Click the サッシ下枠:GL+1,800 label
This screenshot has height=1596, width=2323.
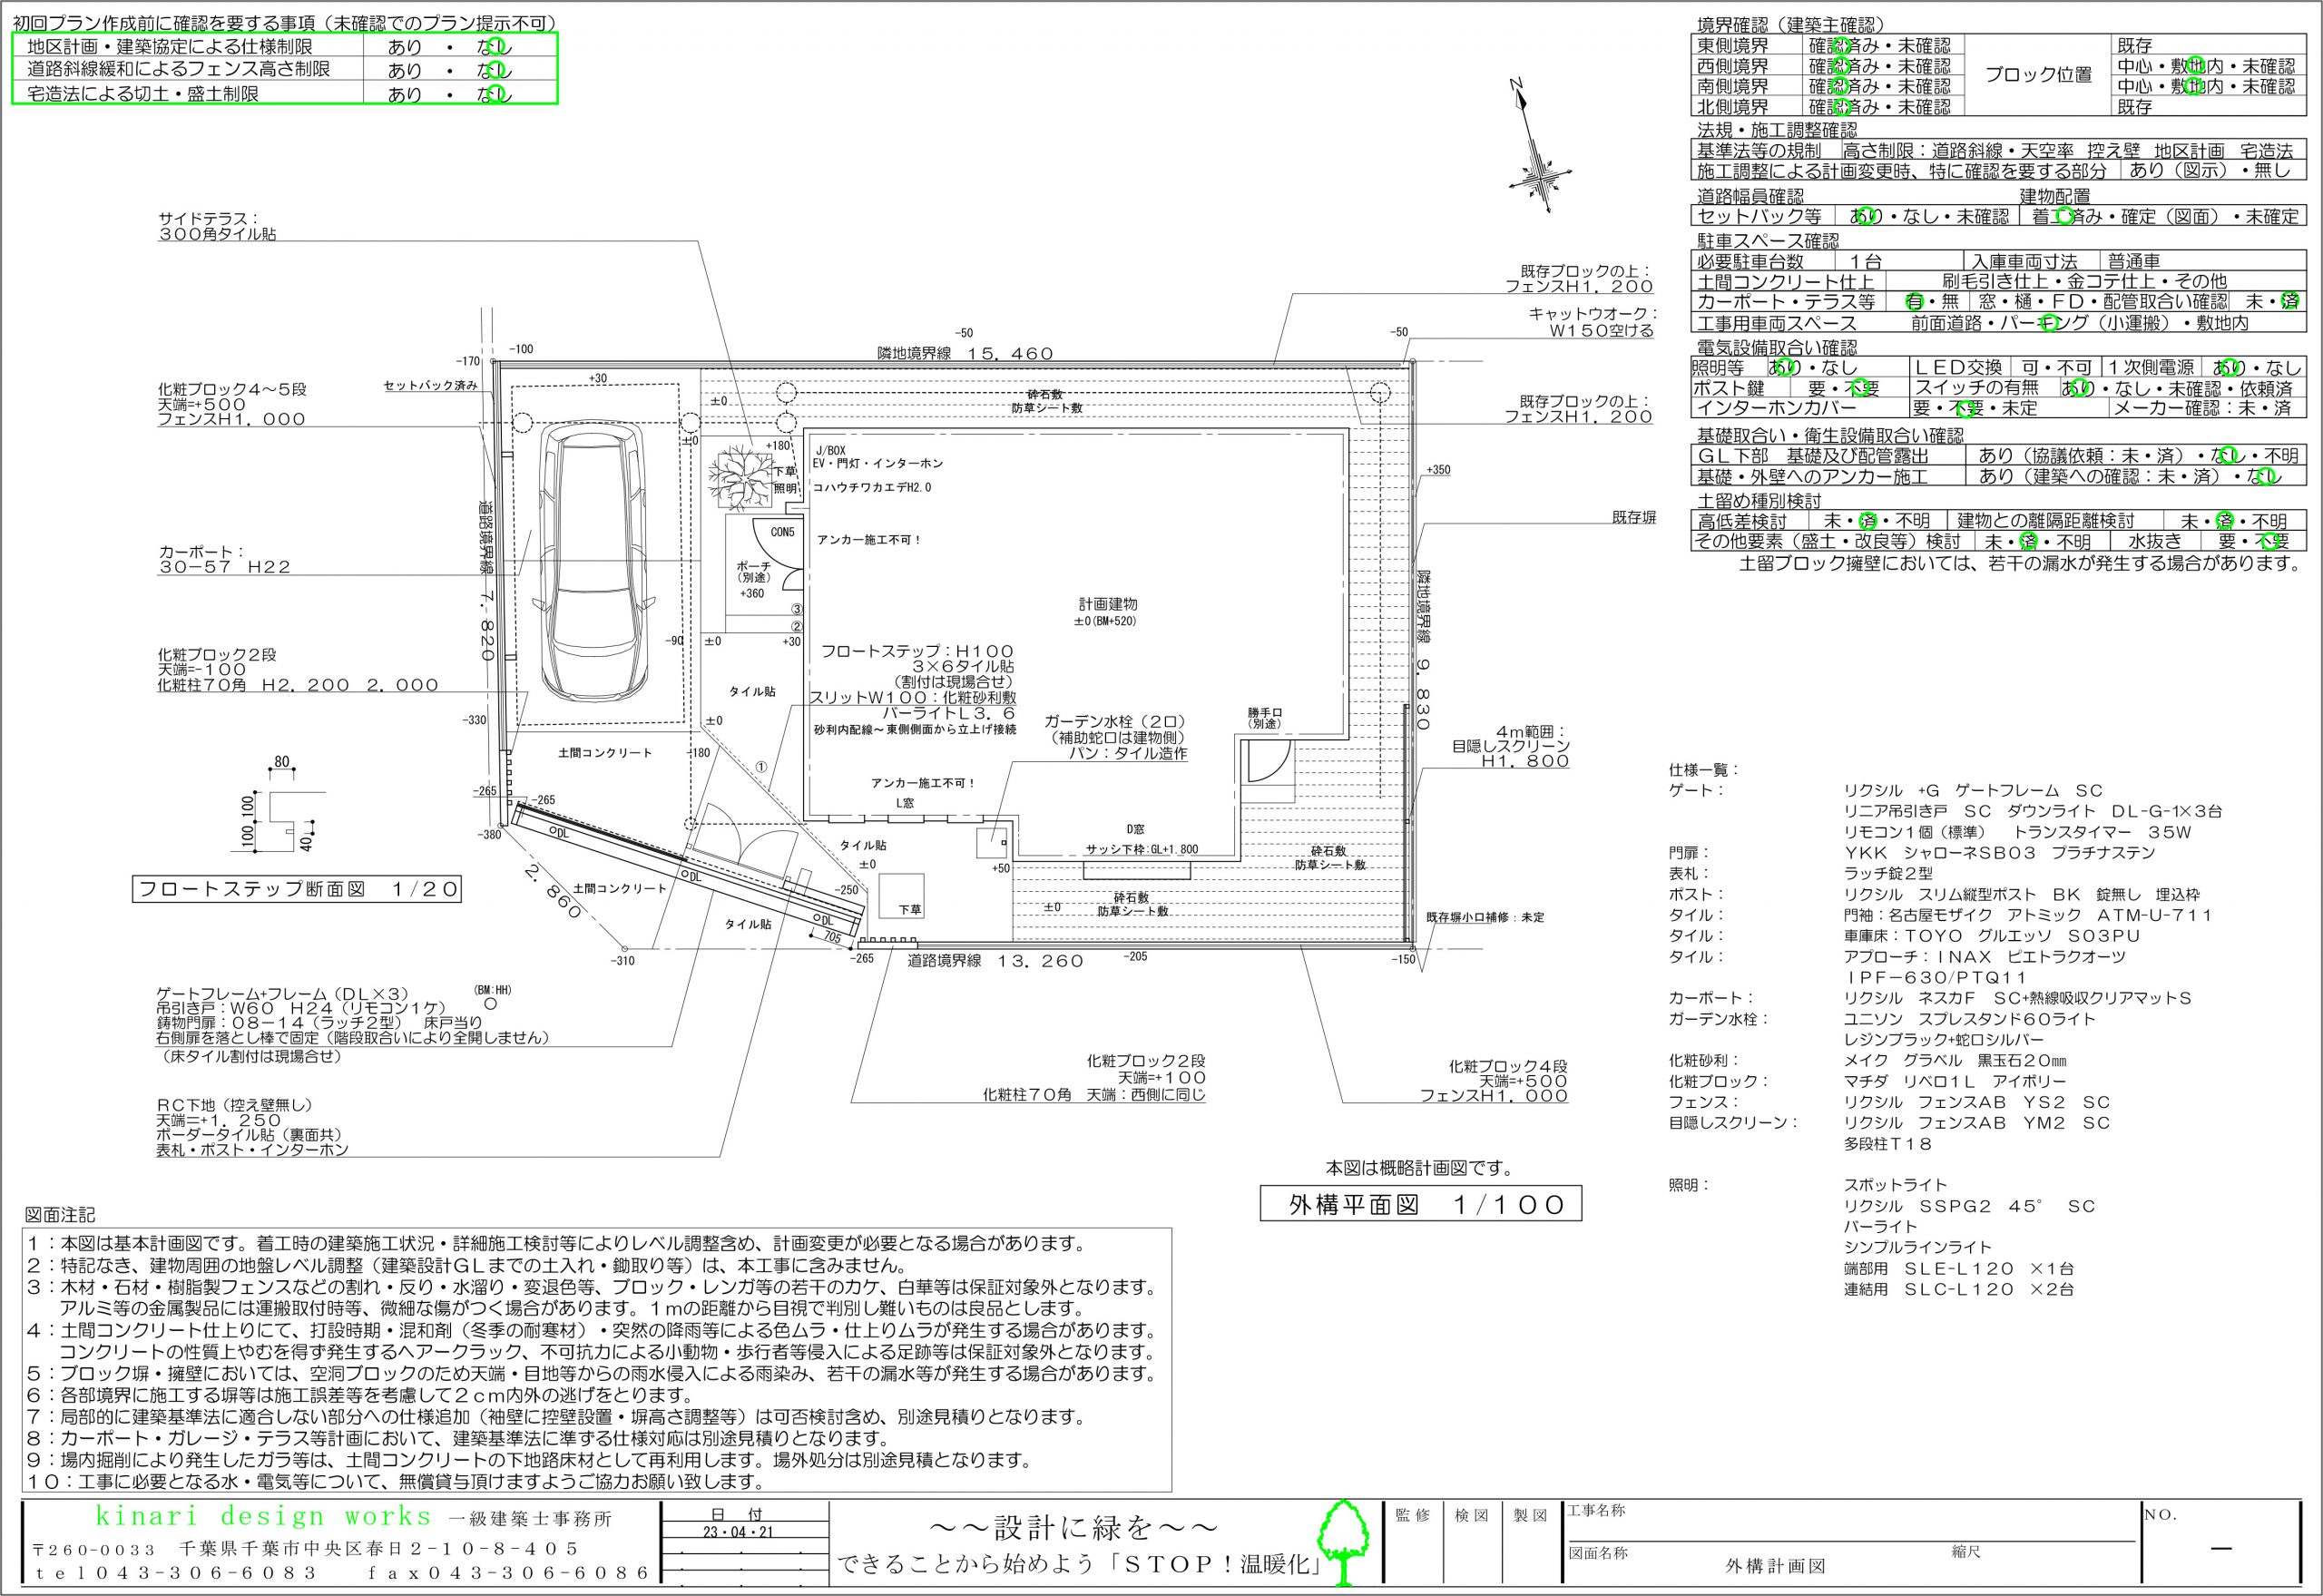coord(1142,850)
